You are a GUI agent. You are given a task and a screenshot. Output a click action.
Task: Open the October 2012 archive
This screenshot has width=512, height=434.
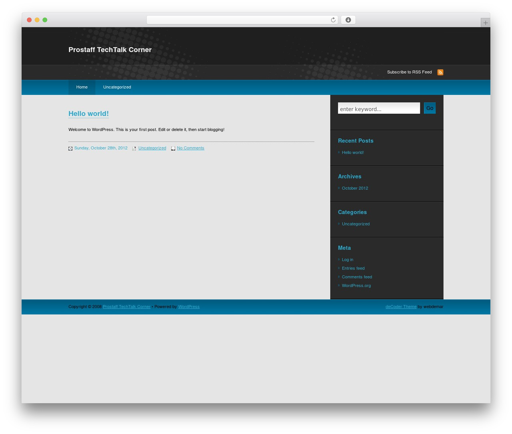click(x=355, y=188)
